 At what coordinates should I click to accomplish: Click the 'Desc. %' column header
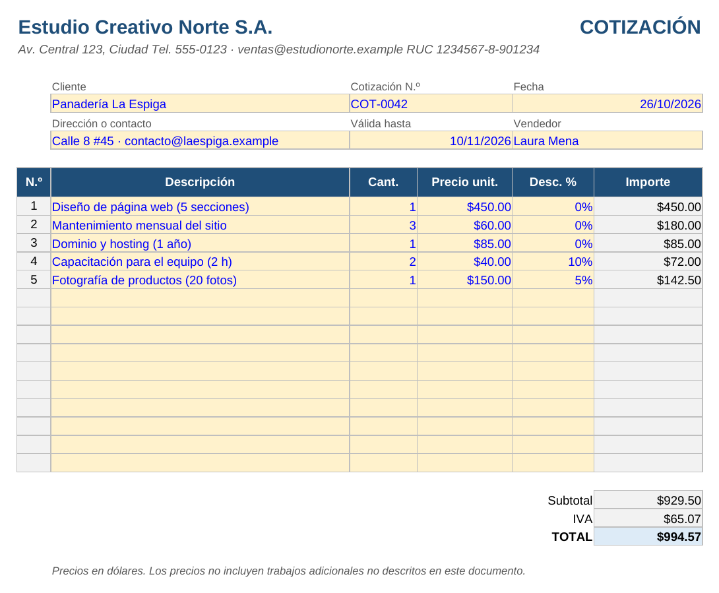(553, 182)
